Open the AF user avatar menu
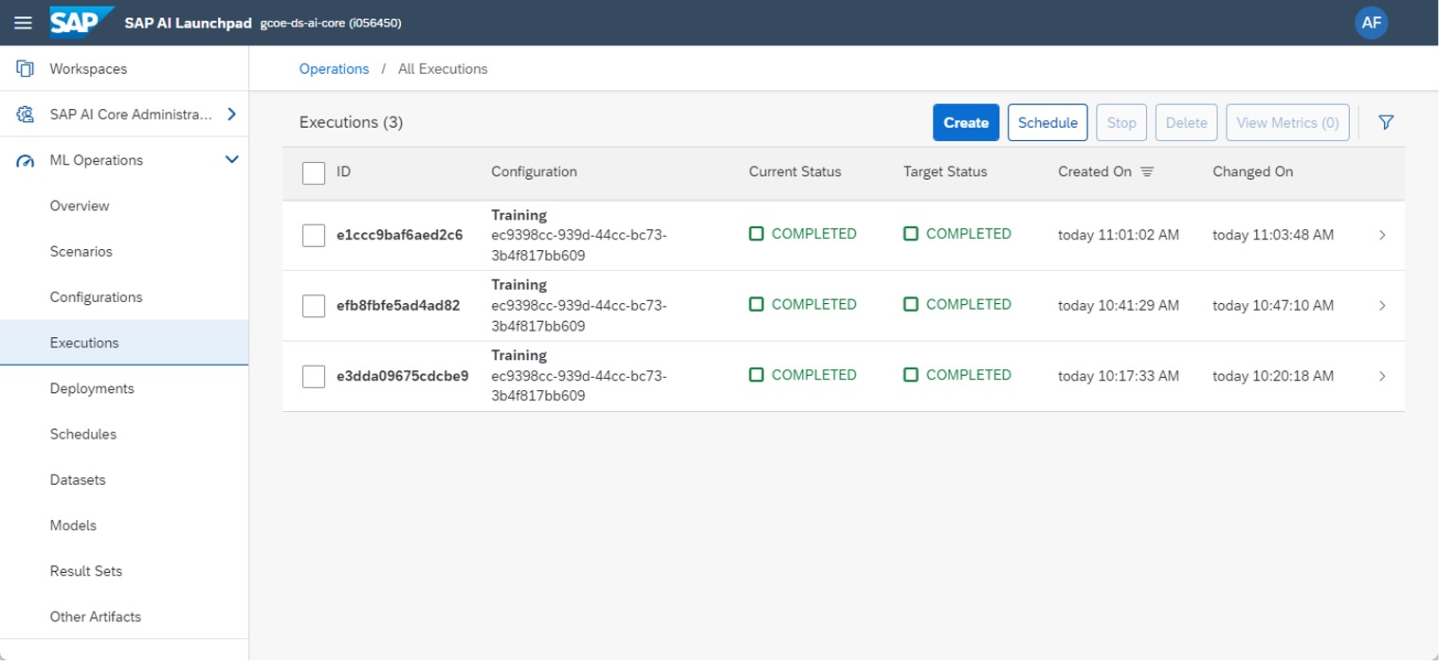Viewport: 1439px width, 661px height. point(1371,23)
